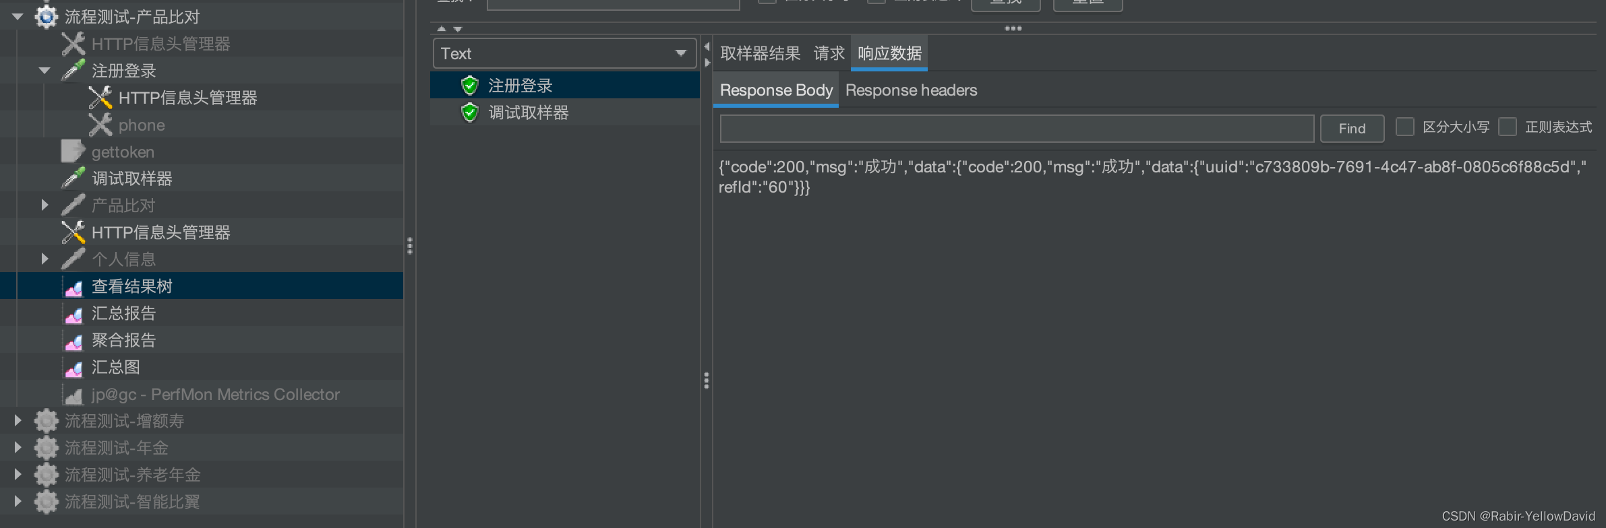Enable the 区分大小写 checkbox
The height and width of the screenshot is (528, 1606).
(x=1404, y=127)
